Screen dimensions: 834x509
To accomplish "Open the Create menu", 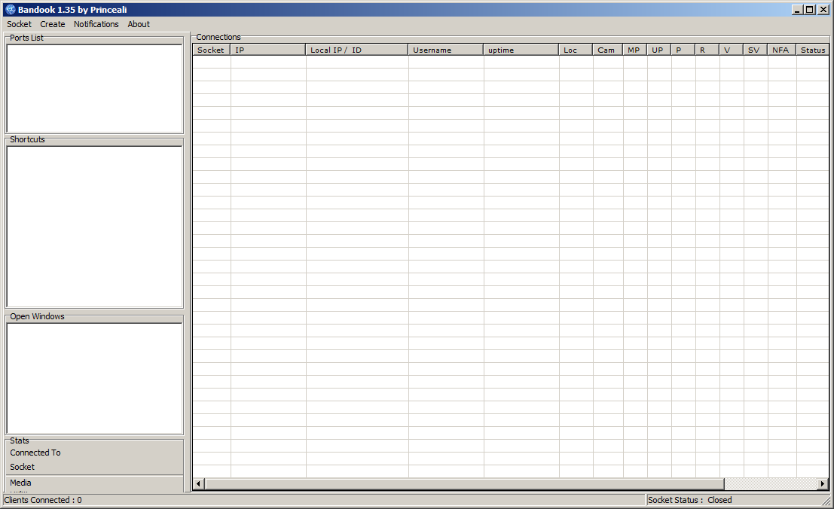I will (x=53, y=24).
